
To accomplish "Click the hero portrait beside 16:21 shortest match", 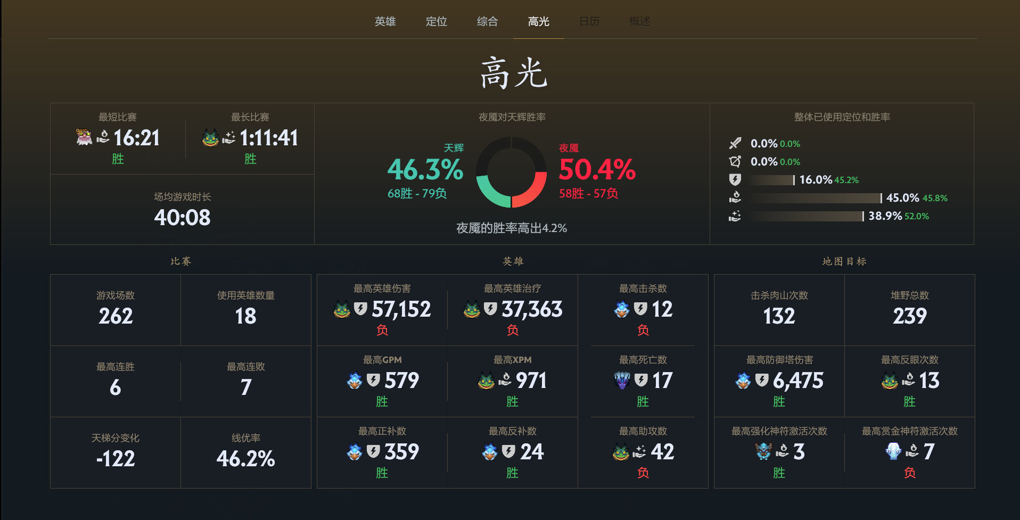I will 83,138.
